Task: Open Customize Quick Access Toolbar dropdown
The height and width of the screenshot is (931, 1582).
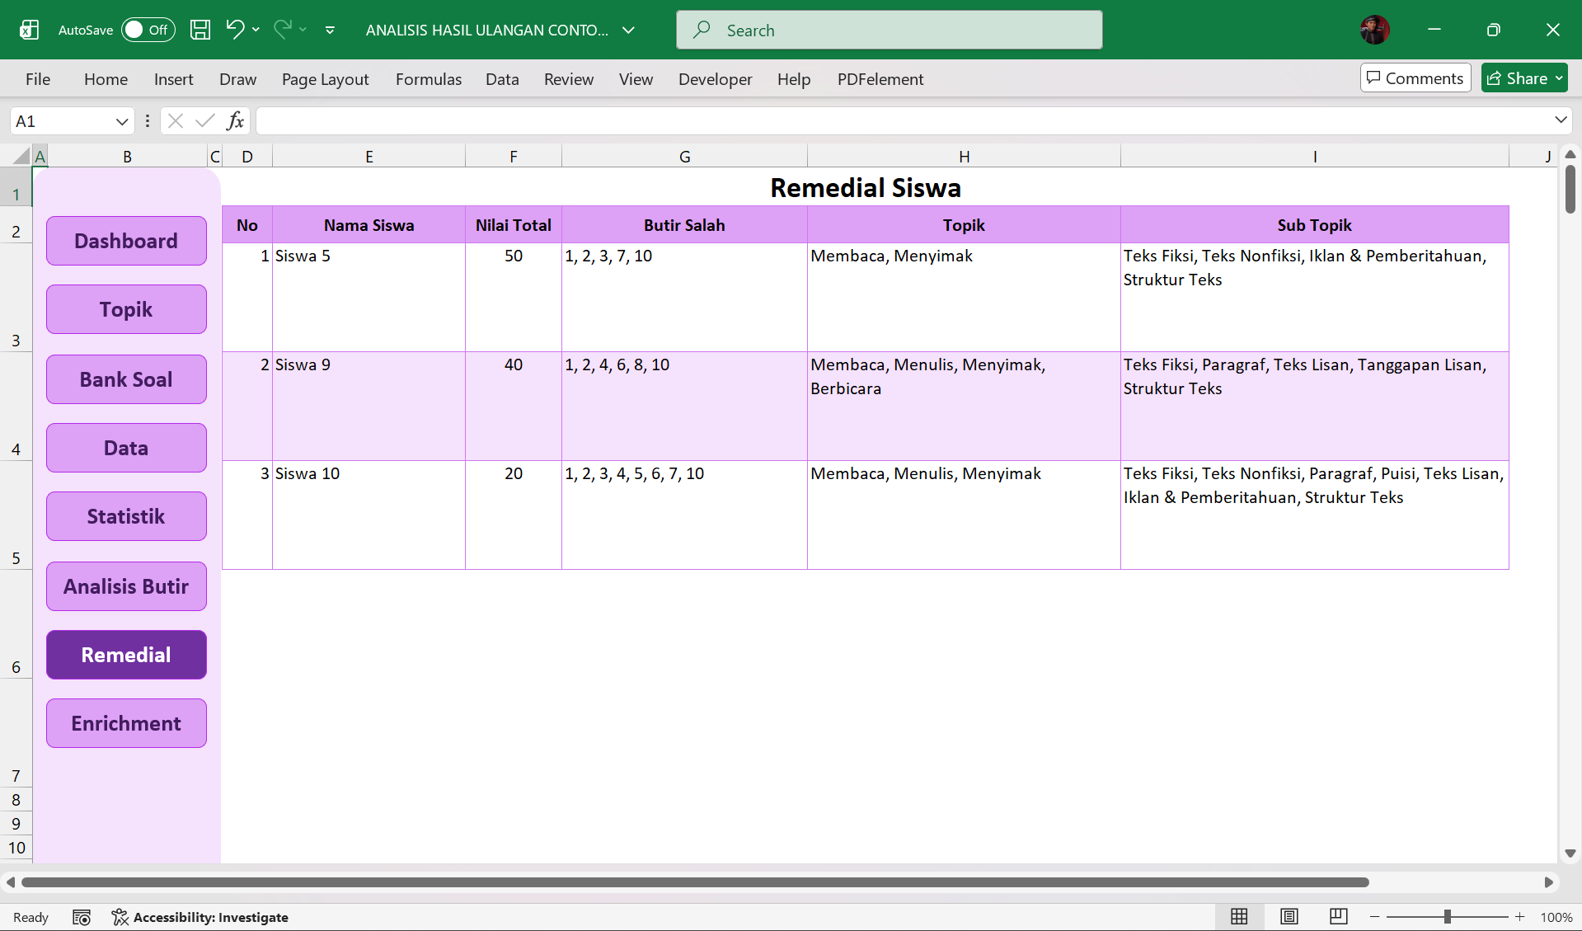Action: (x=330, y=30)
